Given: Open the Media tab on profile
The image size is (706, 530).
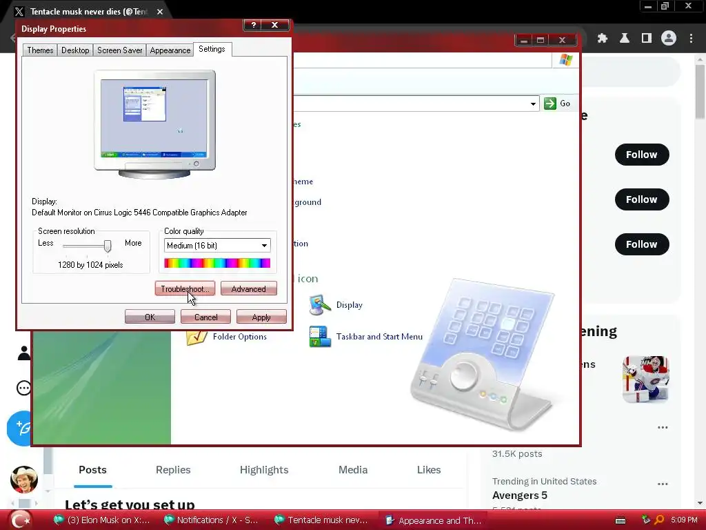Looking at the screenshot, I should click(x=353, y=470).
